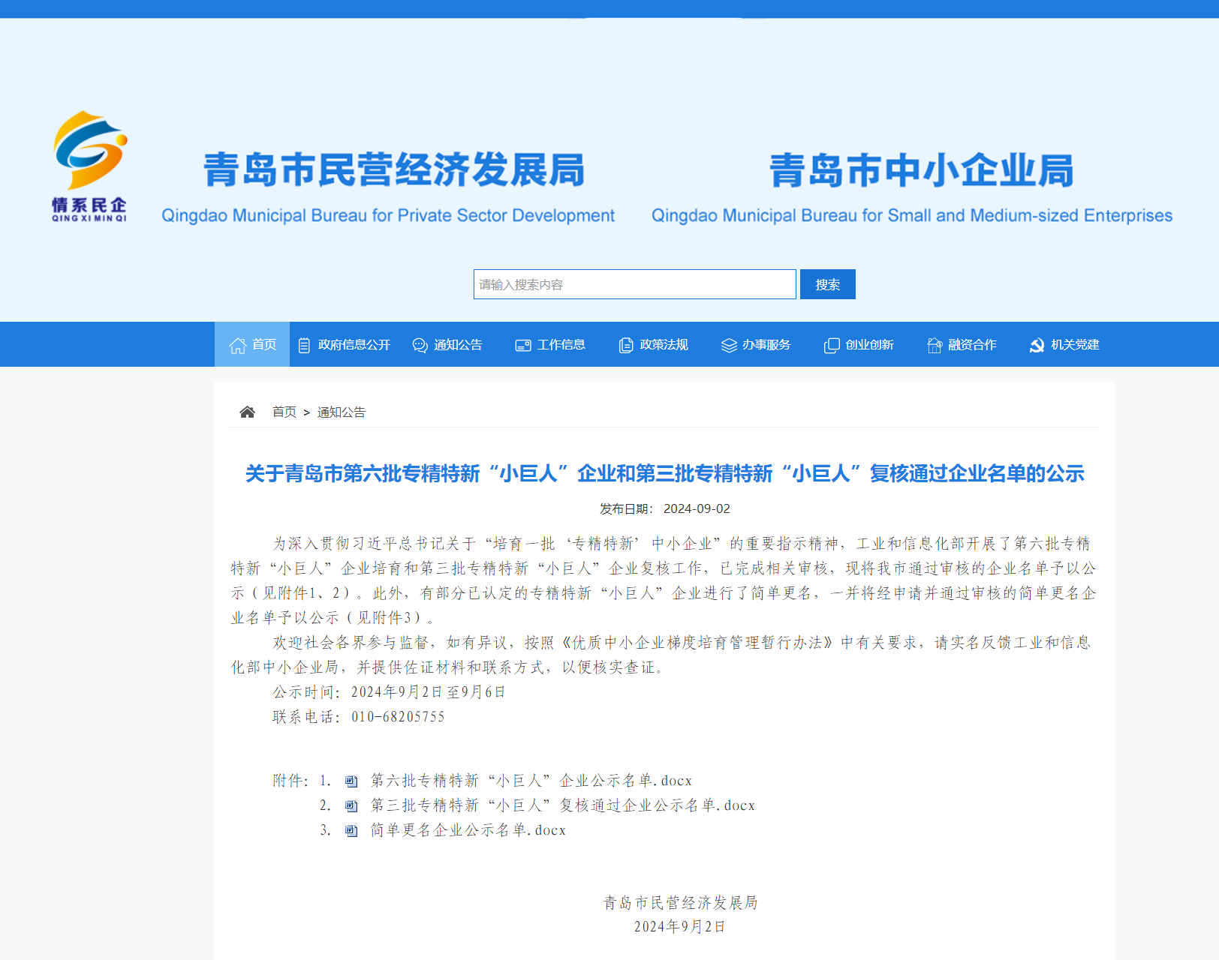This screenshot has height=960, width=1219.
Task: Click the 融资合作 icon in navbar
Action: pyautogui.click(x=935, y=345)
